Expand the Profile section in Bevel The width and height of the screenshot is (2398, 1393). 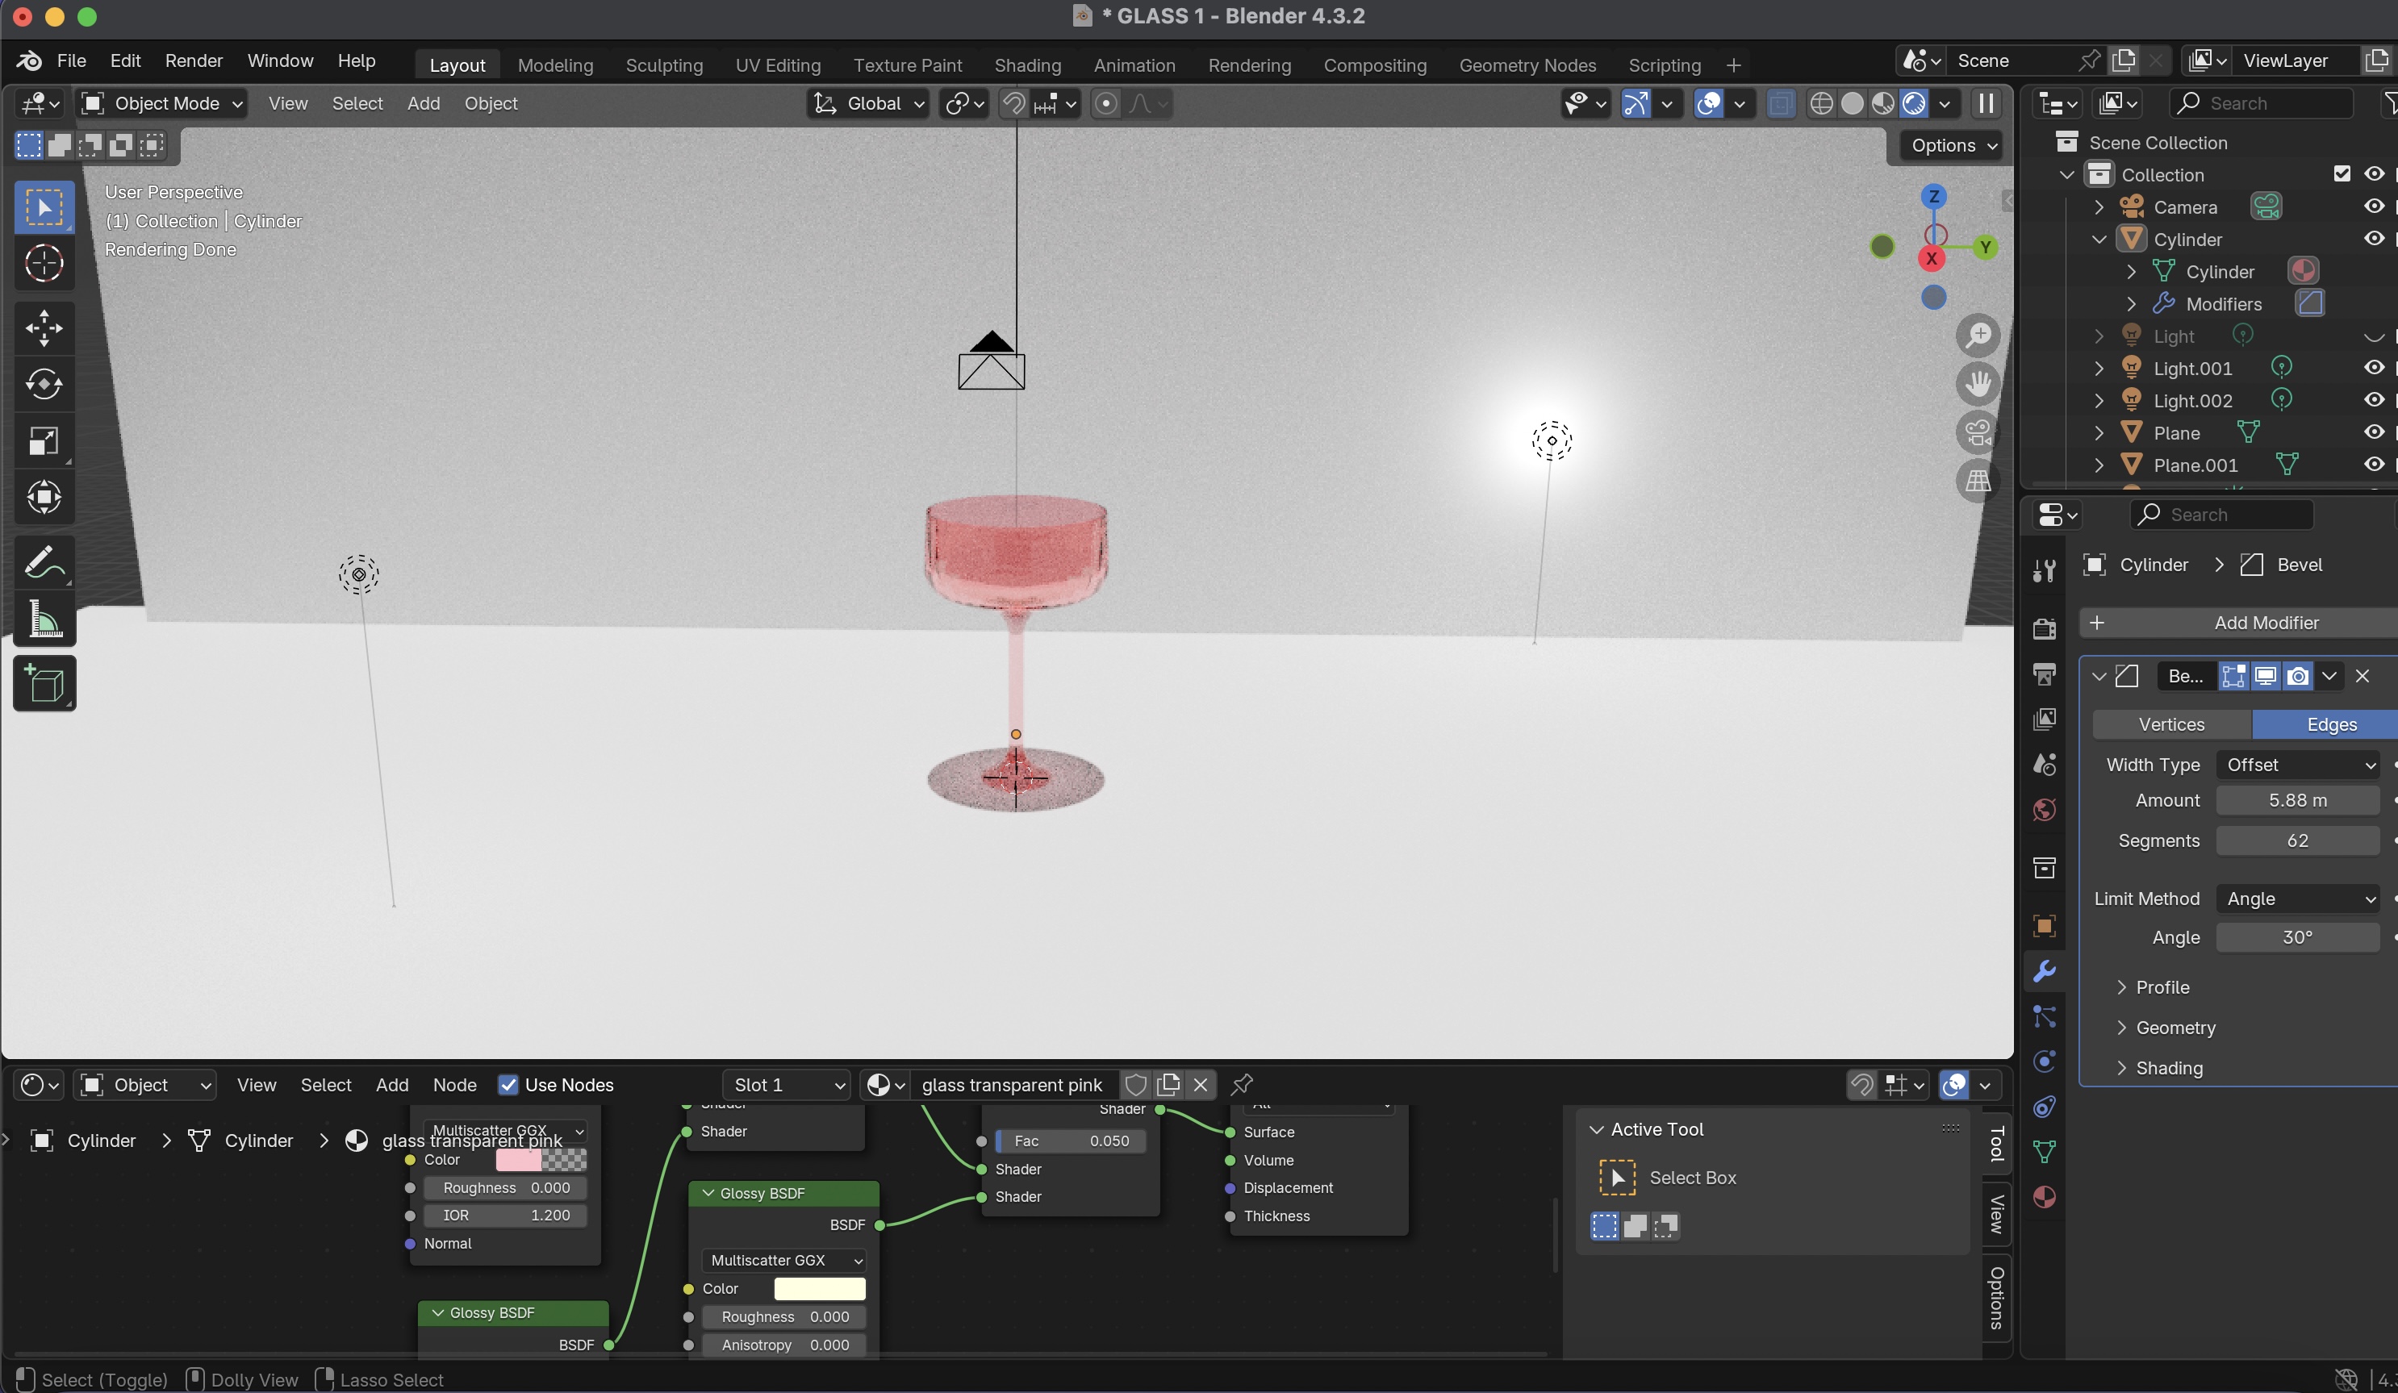point(2162,987)
